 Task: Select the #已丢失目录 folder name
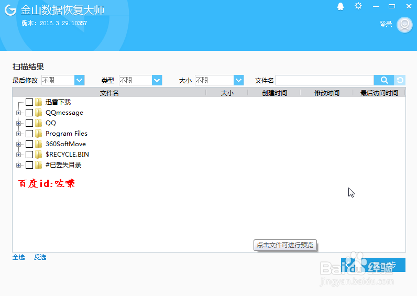point(63,165)
